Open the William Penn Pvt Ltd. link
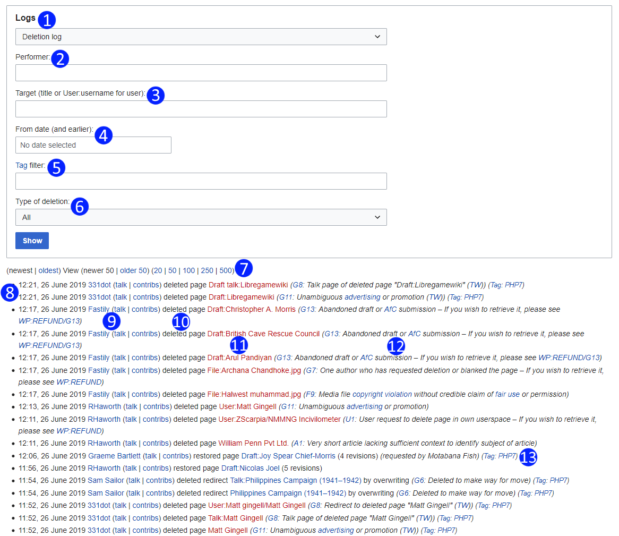Screen dimensions: 619x536 254,443
